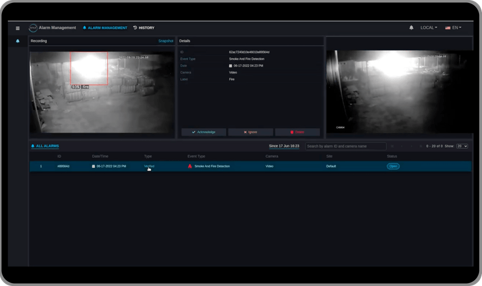Image resolution: width=482 pixels, height=286 pixels.
Task: Click the fire icon in the alarm row
Action: point(190,166)
